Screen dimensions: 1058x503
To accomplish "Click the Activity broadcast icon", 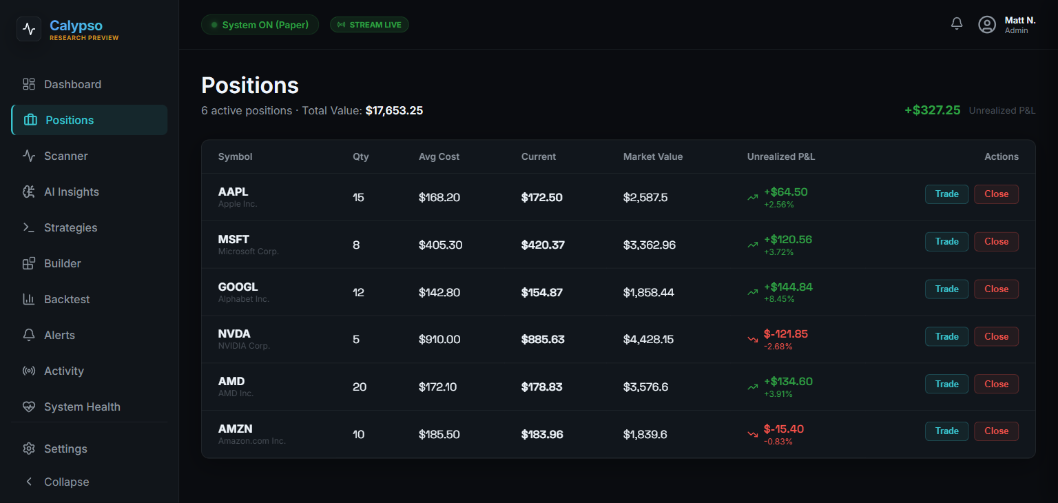I will 28,371.
